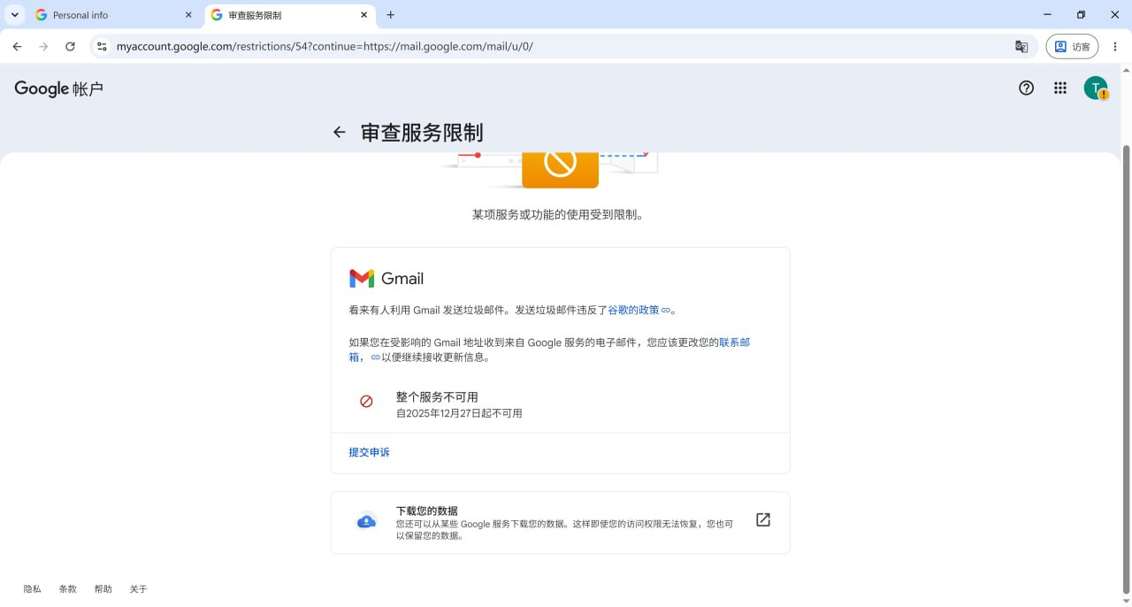The width and height of the screenshot is (1132, 607).
Task: Minimize the browser window
Action: (1047, 15)
